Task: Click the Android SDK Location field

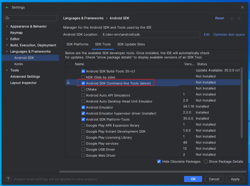Action: pos(150,34)
